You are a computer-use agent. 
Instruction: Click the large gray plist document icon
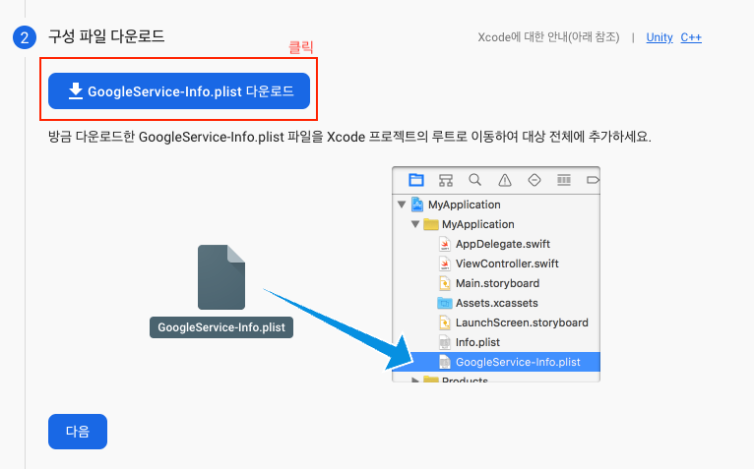pyautogui.click(x=221, y=277)
